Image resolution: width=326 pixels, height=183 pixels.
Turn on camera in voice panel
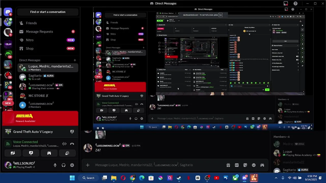pos(13,153)
